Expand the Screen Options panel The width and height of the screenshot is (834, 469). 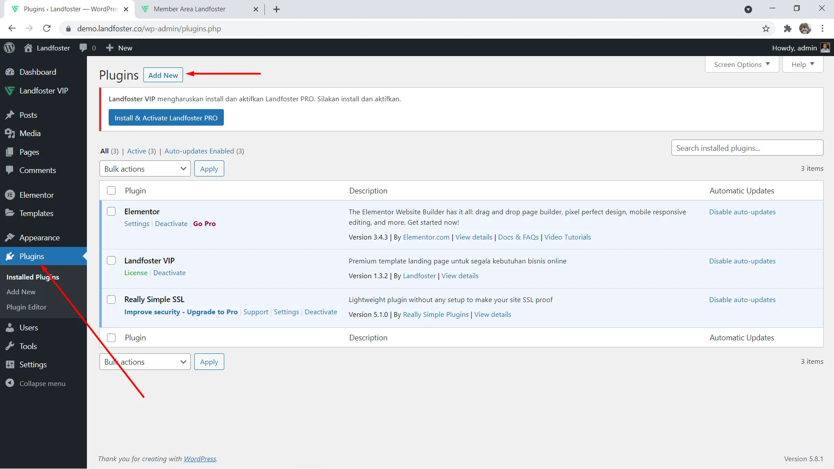point(742,64)
